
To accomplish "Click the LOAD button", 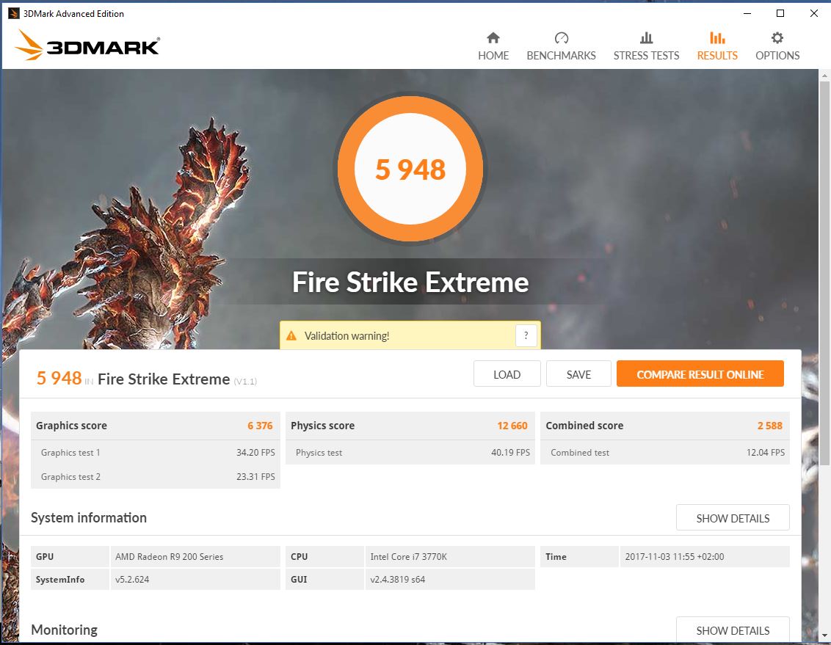I will (x=507, y=374).
